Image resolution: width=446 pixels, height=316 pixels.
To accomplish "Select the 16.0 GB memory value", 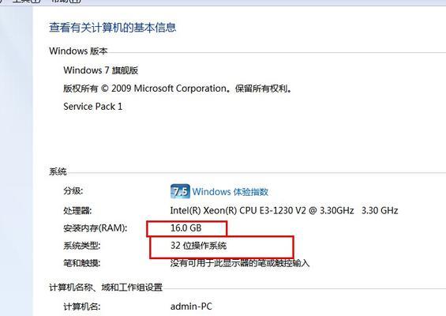I will 186,228.
